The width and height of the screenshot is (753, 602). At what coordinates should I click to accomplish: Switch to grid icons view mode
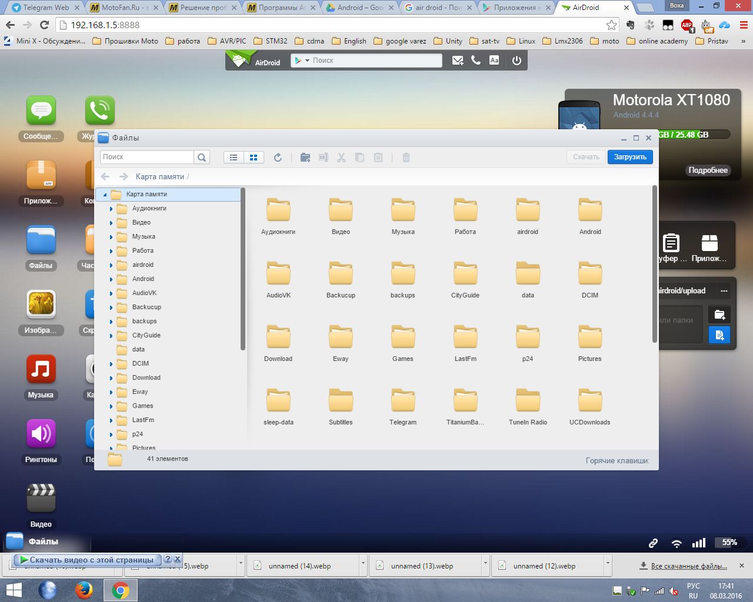254,157
